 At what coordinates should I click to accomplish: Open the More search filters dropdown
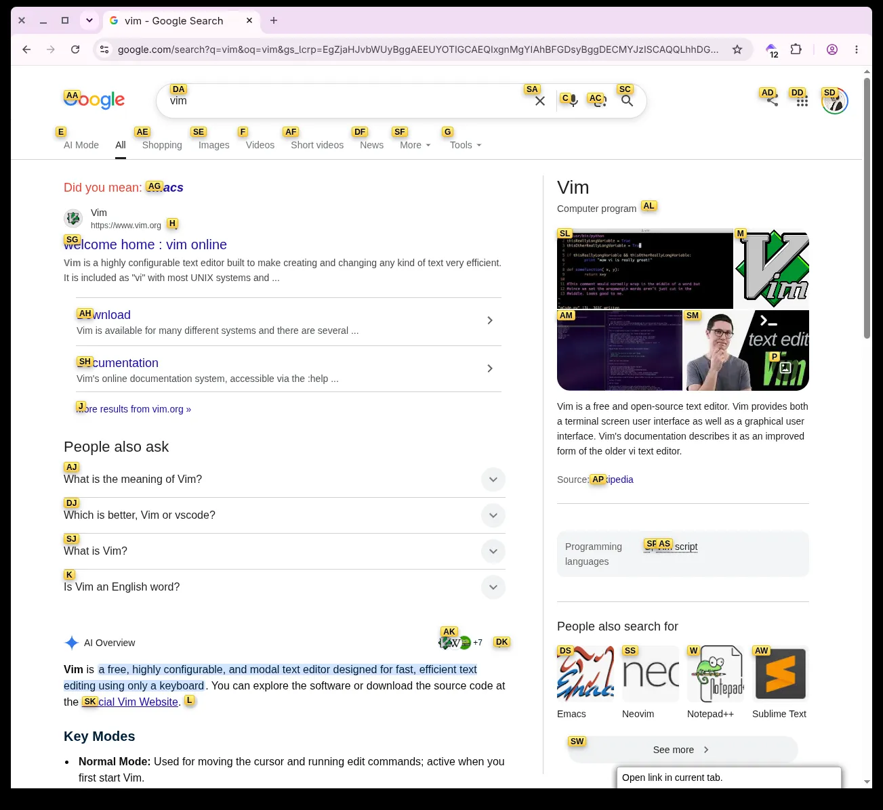(x=415, y=145)
